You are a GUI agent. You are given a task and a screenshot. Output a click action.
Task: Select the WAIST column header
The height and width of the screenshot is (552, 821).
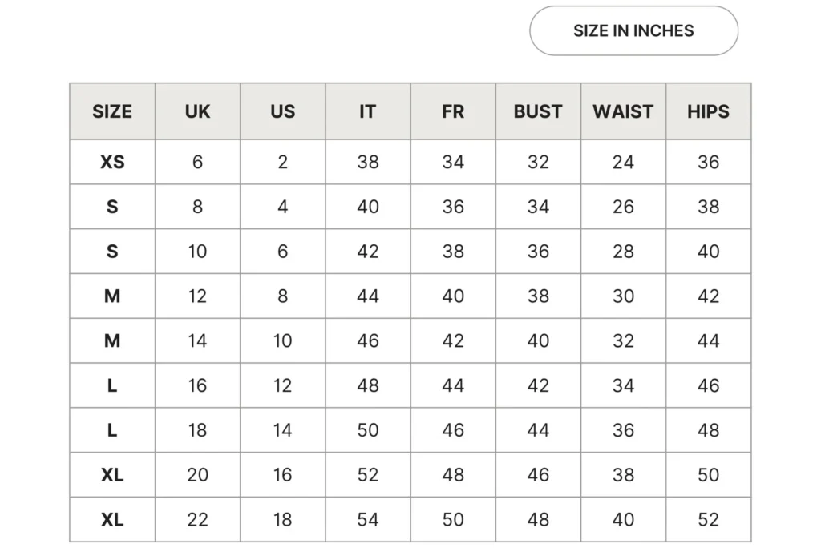pos(623,111)
